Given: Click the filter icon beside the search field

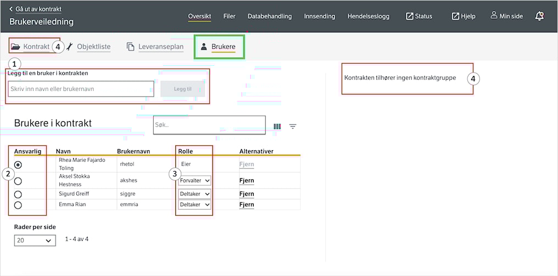Looking at the screenshot, I should (293, 126).
